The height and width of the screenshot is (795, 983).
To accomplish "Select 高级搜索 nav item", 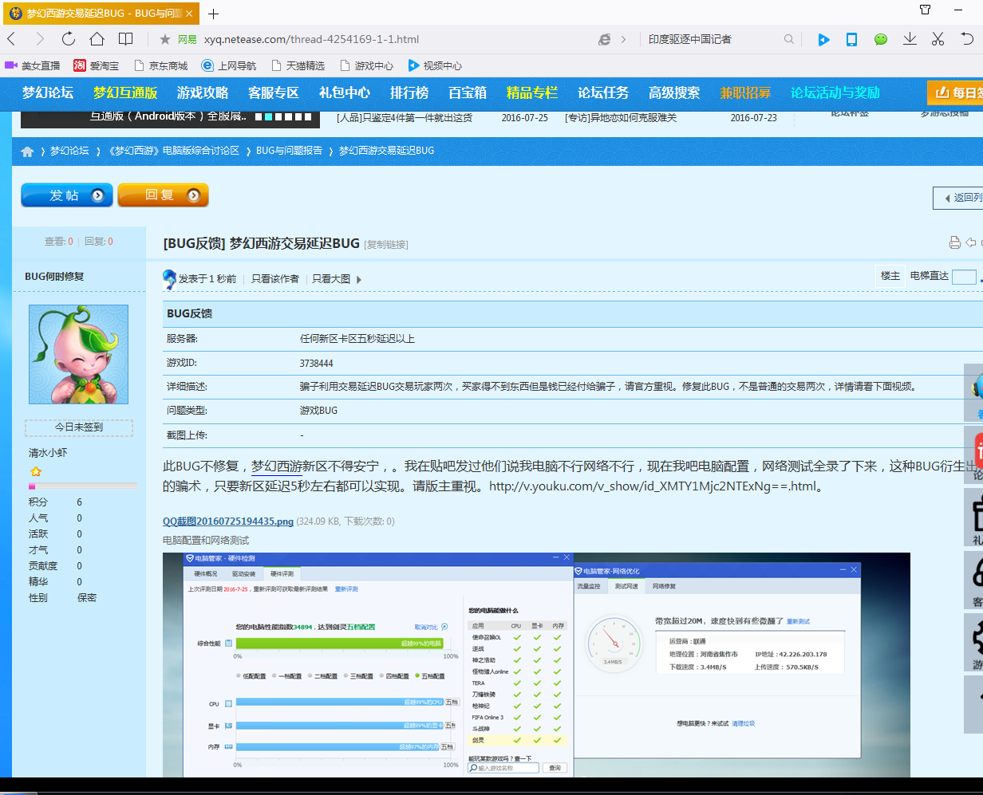I will (674, 92).
